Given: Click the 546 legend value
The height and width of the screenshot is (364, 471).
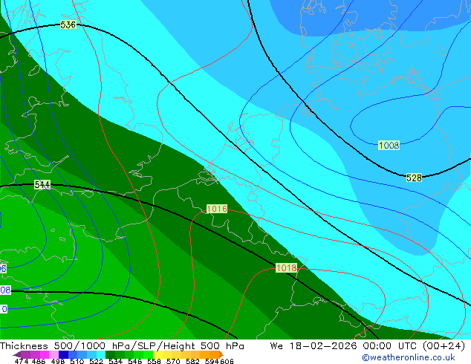Looking at the screenshot, I should (x=135, y=361).
